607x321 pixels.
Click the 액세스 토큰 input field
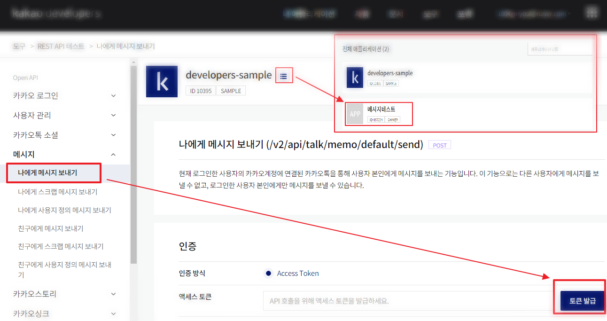408,301
